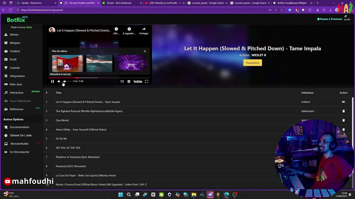Mute the video with the speaker icon
Screen dimensions: 355x199
[x=59, y=82]
